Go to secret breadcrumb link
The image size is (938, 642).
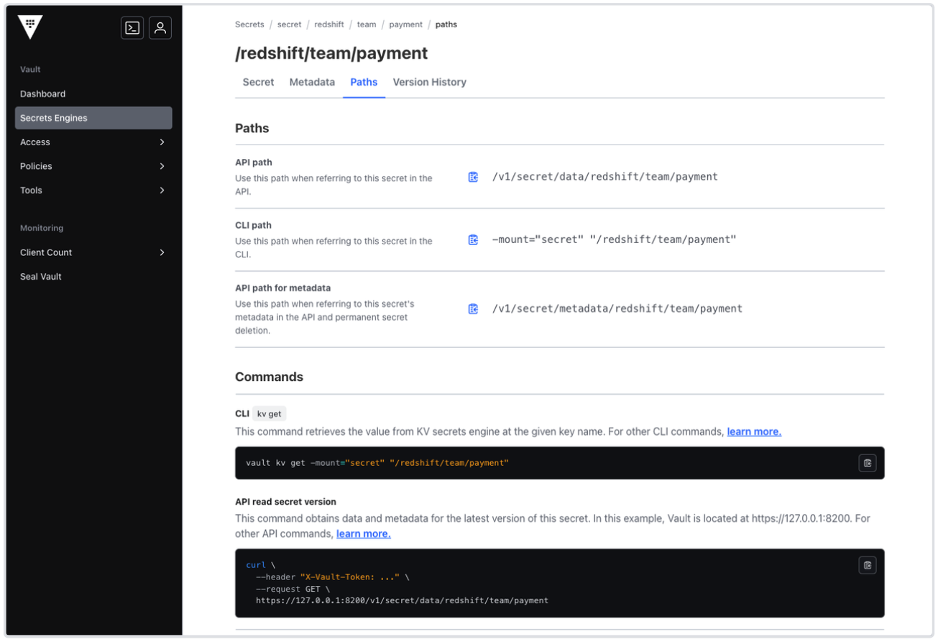point(290,24)
